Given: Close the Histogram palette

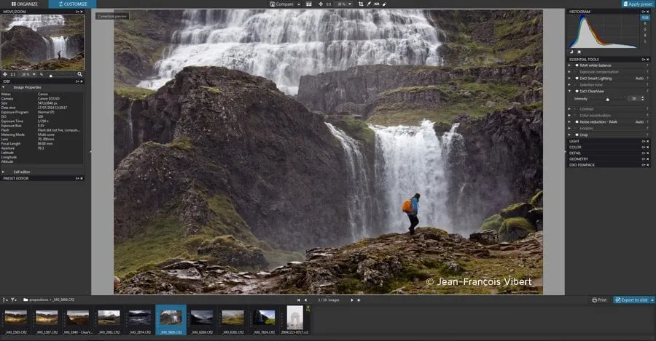Looking at the screenshot, I should tap(649, 12).
